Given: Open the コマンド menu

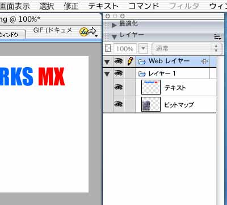Looking at the screenshot, I should pos(144,6).
